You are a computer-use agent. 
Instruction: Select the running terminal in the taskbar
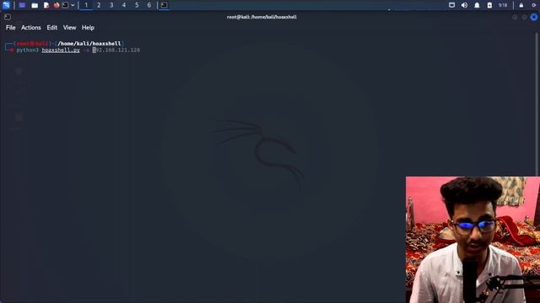(165, 5)
